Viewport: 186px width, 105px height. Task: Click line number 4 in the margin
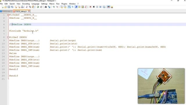(4, 24)
